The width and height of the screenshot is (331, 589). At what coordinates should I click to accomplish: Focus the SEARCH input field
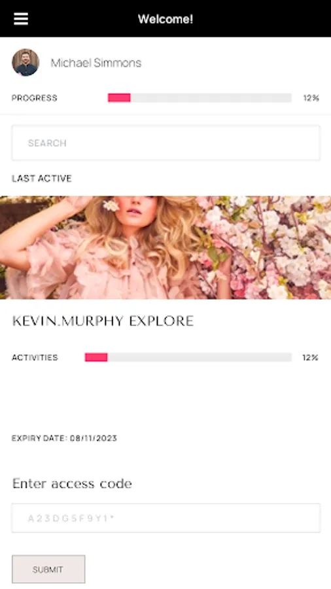click(166, 143)
